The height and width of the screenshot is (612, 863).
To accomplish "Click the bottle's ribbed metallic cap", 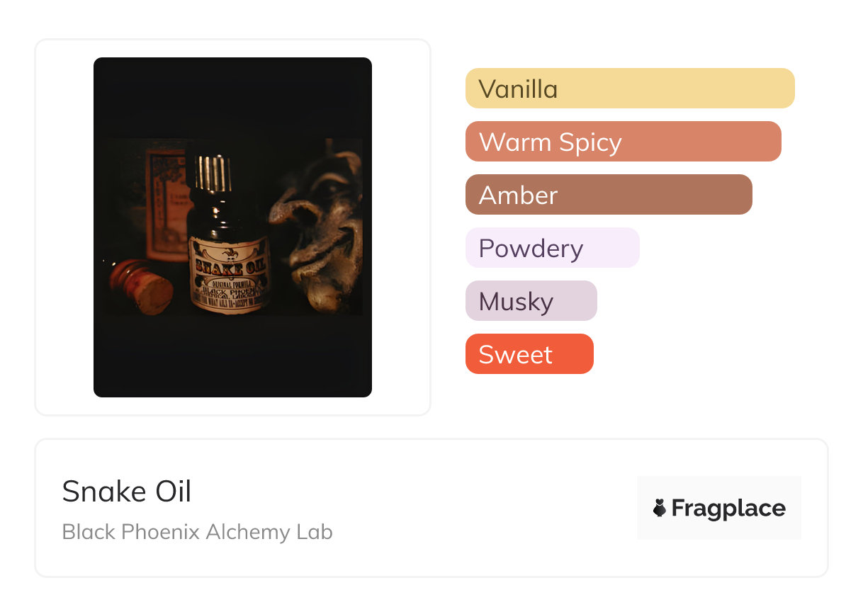I will click(x=214, y=174).
